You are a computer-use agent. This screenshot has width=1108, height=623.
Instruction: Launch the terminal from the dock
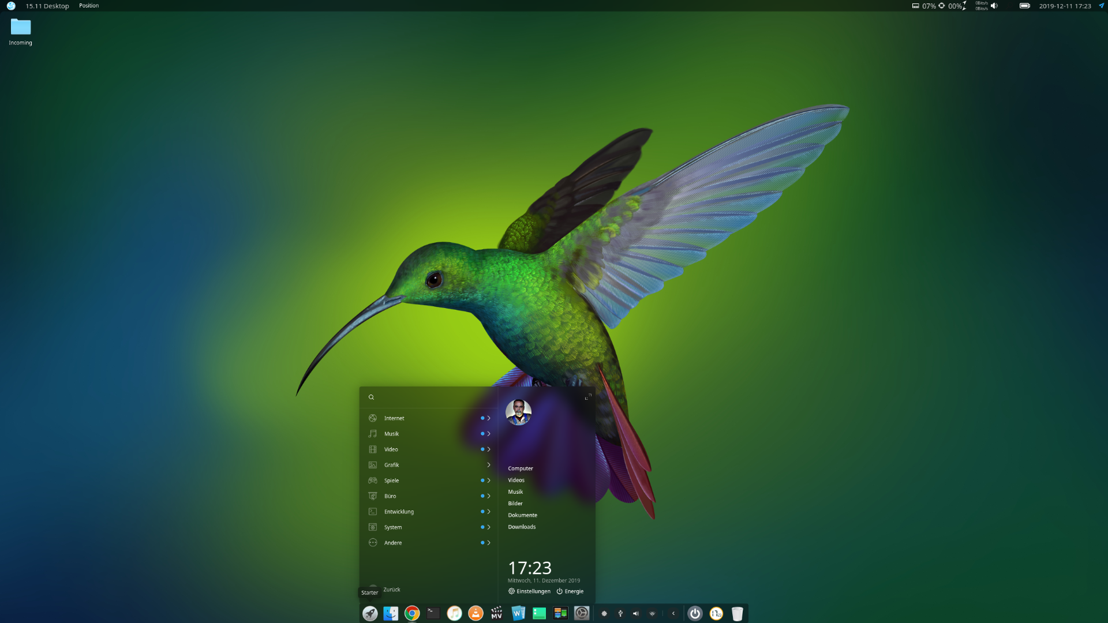[x=433, y=613]
